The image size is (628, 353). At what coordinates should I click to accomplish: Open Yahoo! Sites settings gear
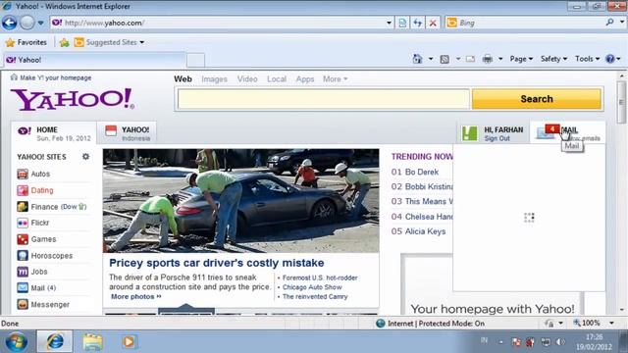[85, 157]
